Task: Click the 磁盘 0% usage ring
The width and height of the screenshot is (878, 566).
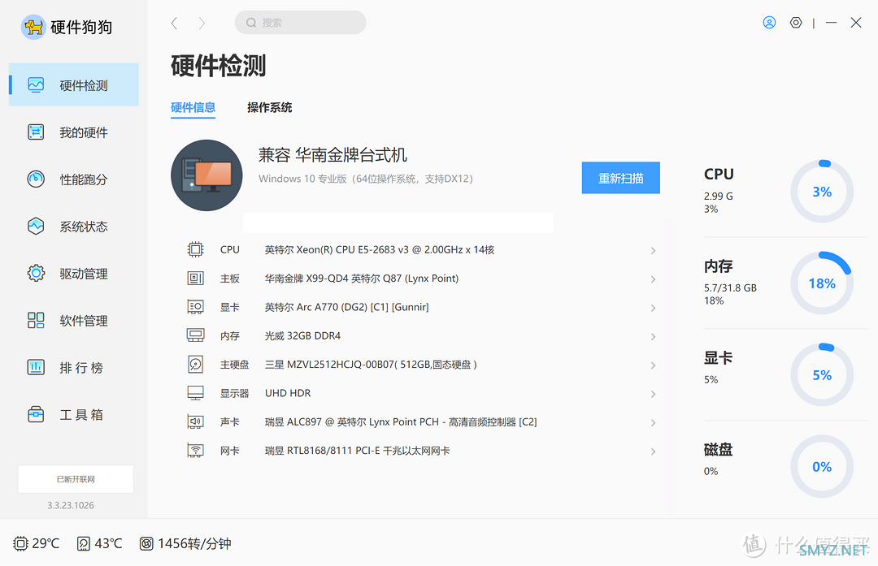Action: coord(822,466)
